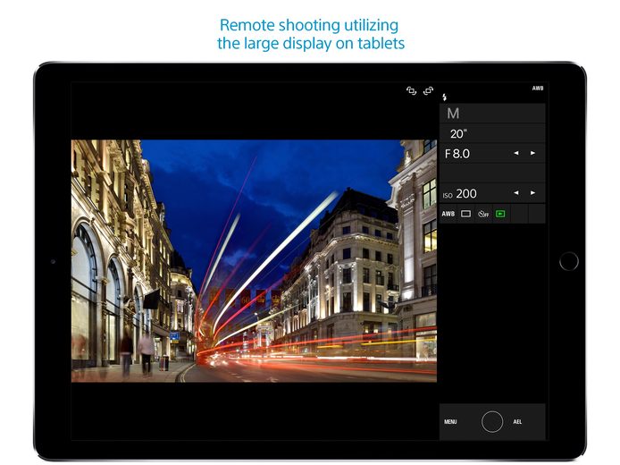
Task: Tap the first rotate-display icon above the preview
Action: coord(411,91)
